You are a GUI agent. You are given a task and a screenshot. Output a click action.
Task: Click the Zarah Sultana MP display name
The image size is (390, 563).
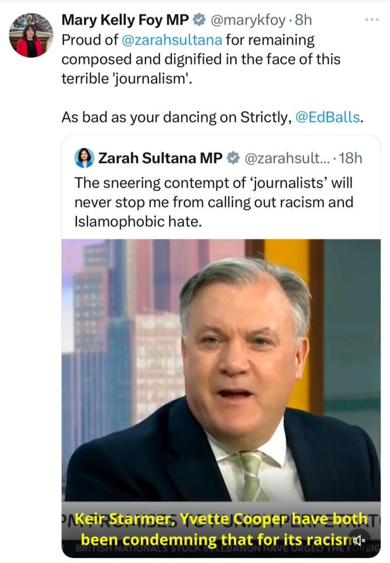[160, 158]
